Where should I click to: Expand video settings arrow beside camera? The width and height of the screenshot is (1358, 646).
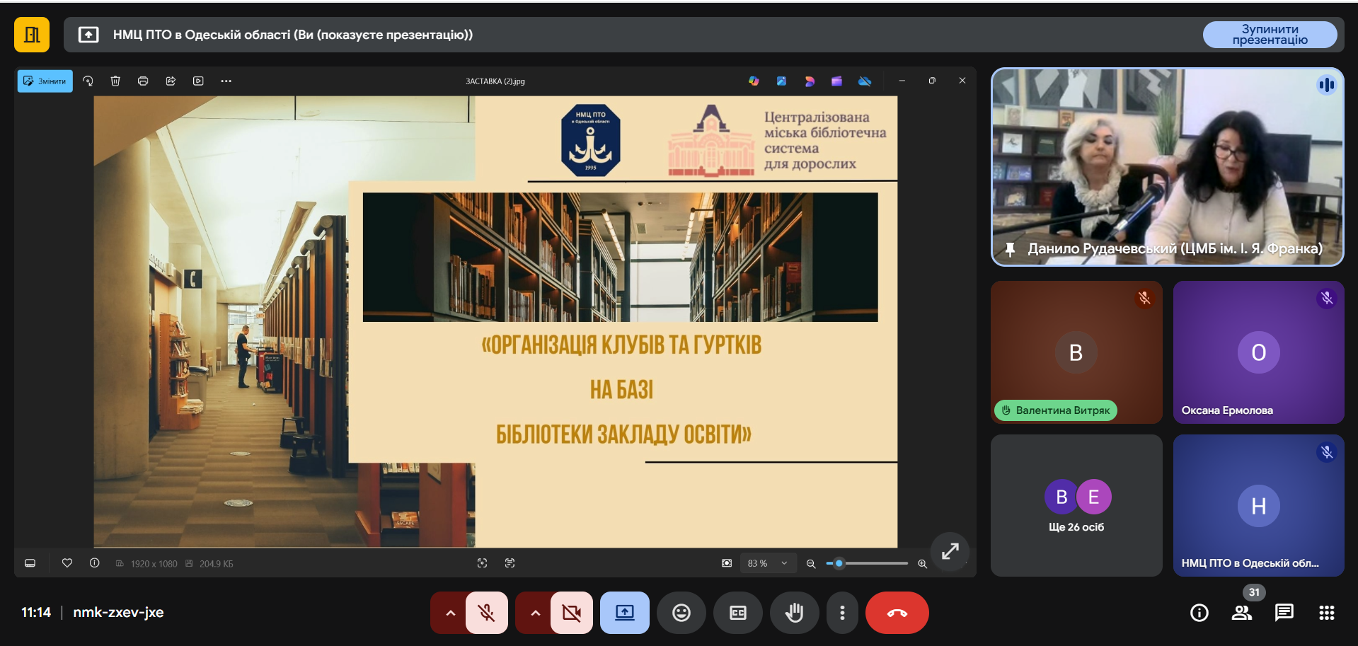[x=535, y=613]
